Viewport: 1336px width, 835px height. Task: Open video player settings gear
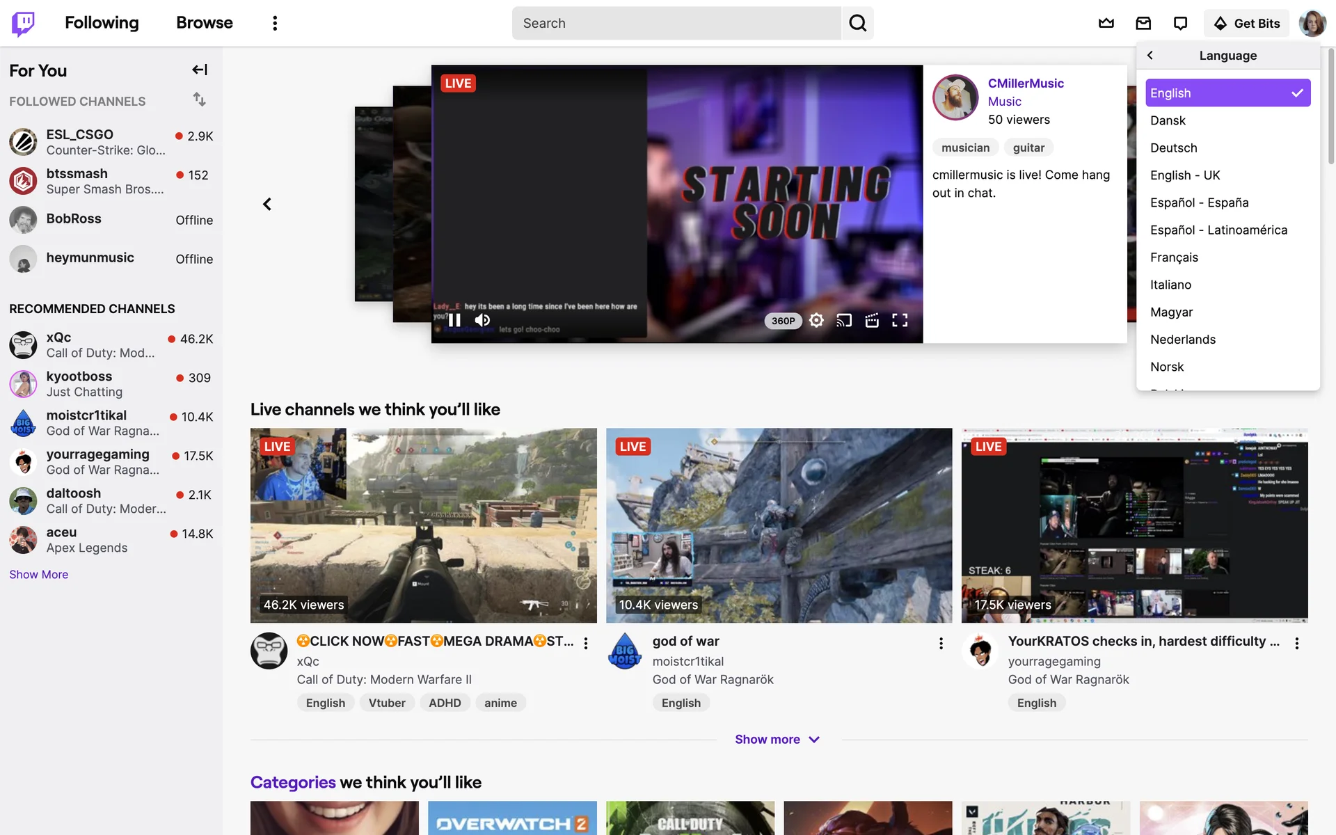point(816,320)
